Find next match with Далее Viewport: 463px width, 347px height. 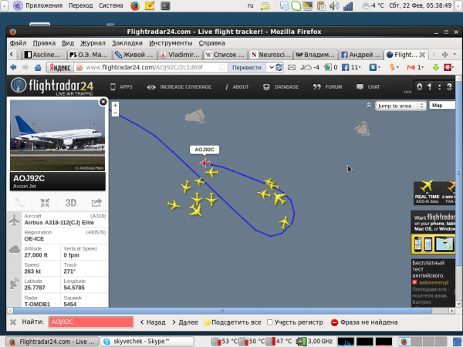pyautogui.click(x=185, y=322)
